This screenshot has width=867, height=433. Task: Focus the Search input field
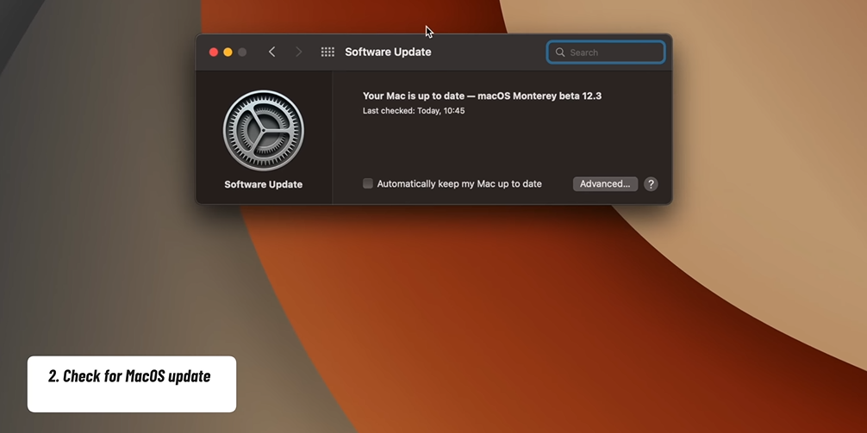(606, 53)
